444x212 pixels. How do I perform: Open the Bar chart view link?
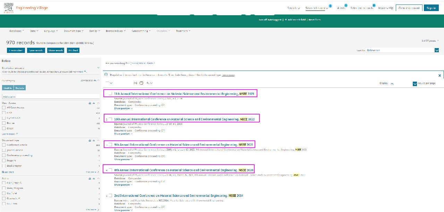[8, 172]
